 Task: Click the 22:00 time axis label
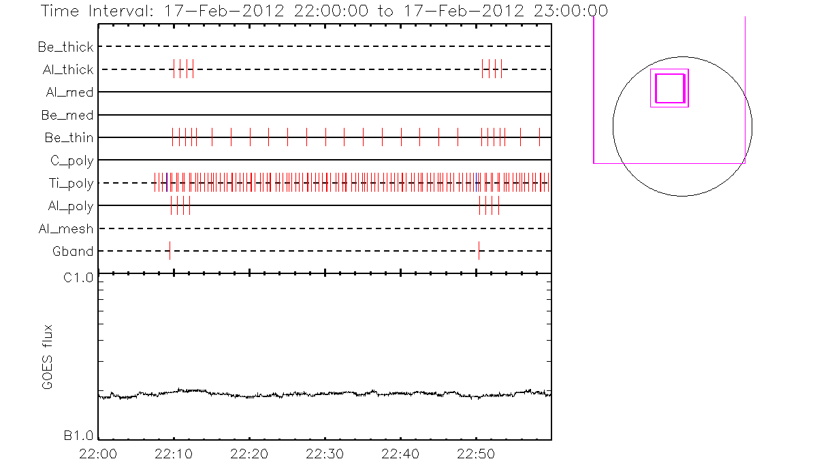point(99,453)
